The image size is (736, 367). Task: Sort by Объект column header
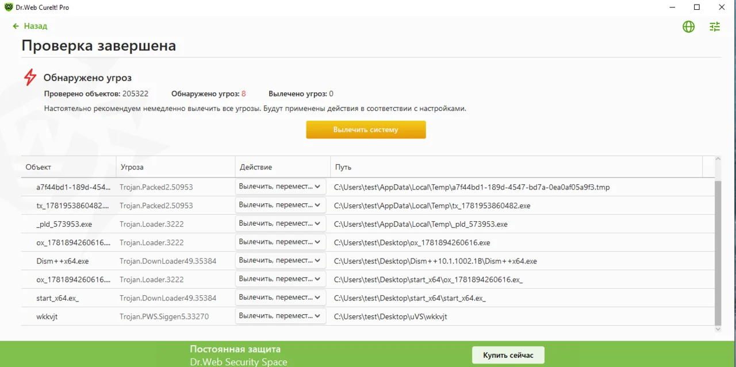[x=69, y=167]
